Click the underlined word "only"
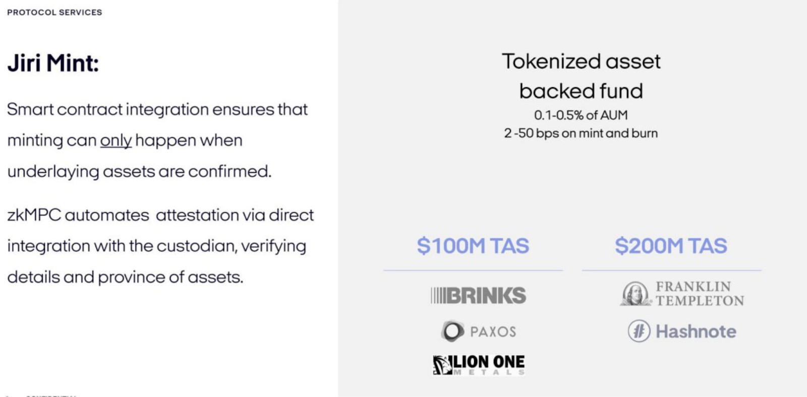Image resolution: width=807 pixels, height=397 pixels. click(116, 141)
